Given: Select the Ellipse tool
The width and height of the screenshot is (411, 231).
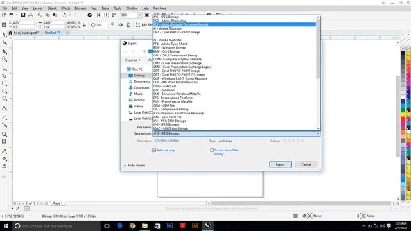Looking at the screenshot, I should pos(4,91).
